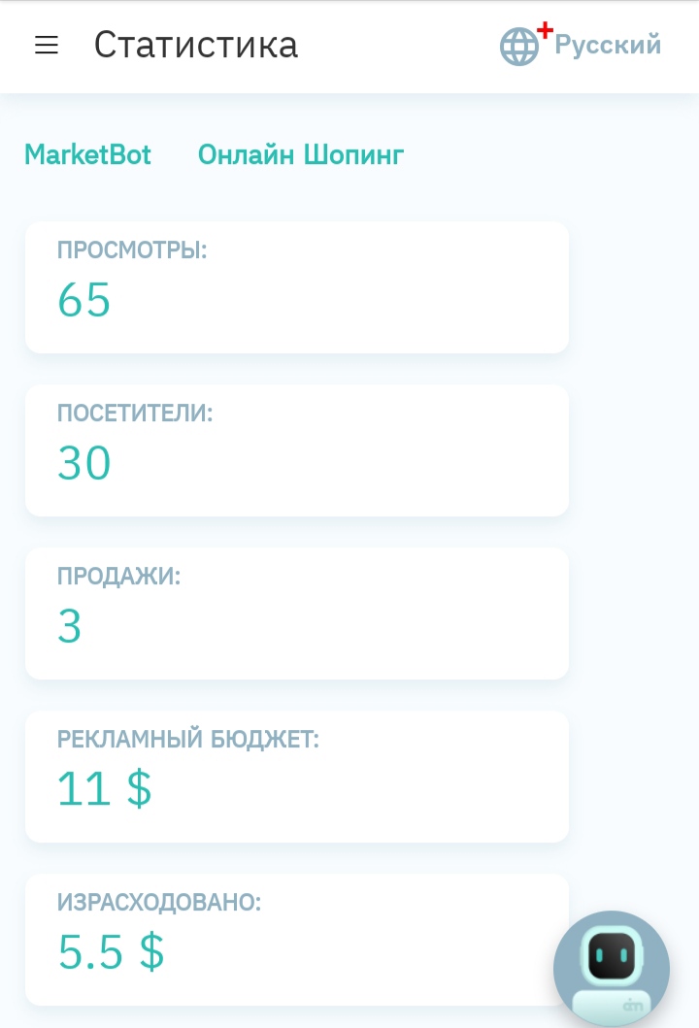The height and width of the screenshot is (1028, 699).
Task: Select the ИЗРАСХОДОВАНО label
Action: (159, 903)
